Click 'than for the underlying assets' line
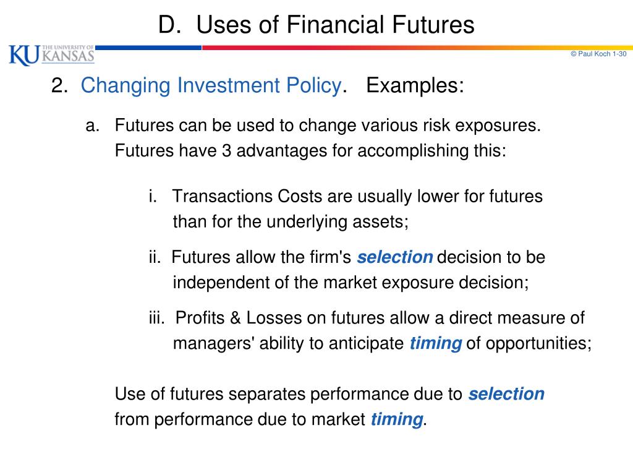Screen dimensions: 633x475 [291, 222]
